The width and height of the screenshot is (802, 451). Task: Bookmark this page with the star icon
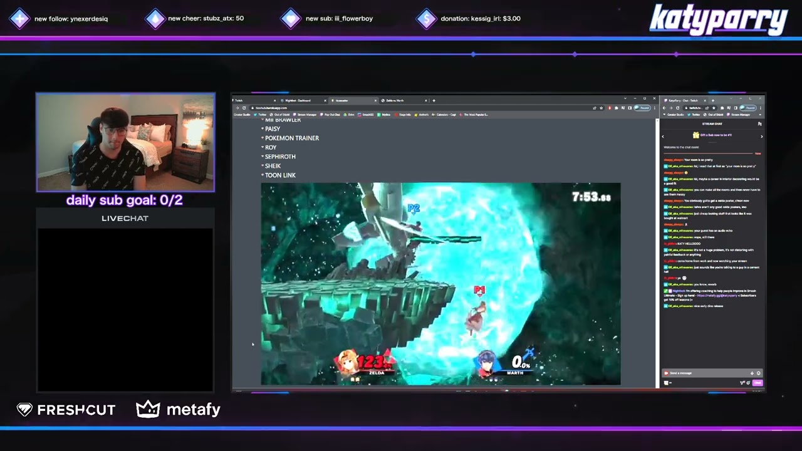pyautogui.click(x=601, y=108)
